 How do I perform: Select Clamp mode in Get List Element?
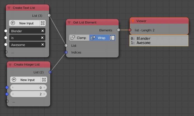(79, 38)
